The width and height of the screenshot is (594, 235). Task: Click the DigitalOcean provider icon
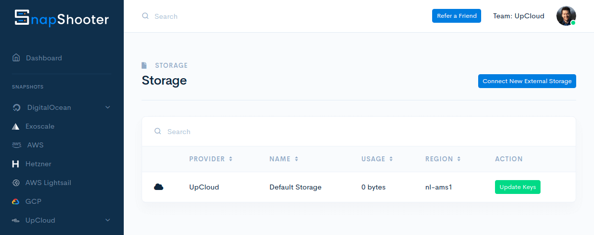(x=16, y=107)
